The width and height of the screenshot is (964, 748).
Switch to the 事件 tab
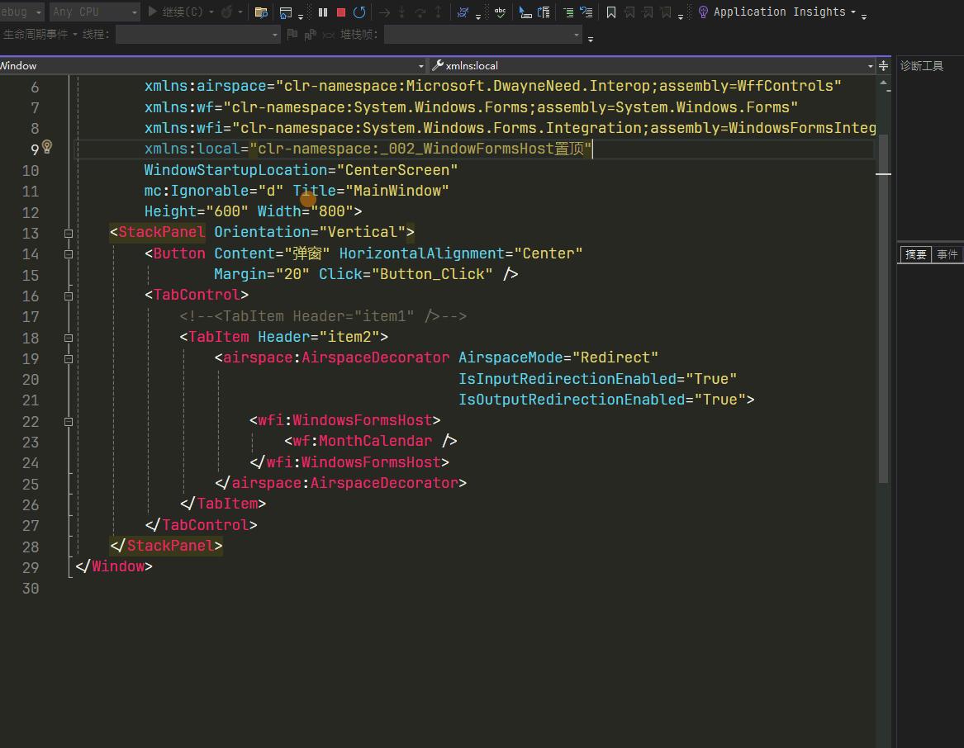point(947,254)
